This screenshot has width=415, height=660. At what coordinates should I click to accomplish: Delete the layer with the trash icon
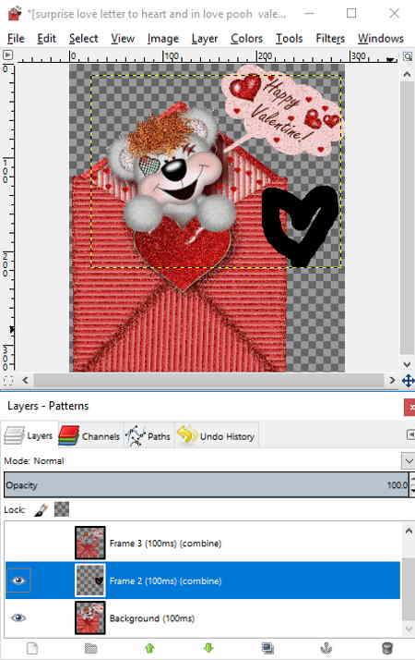point(387,648)
